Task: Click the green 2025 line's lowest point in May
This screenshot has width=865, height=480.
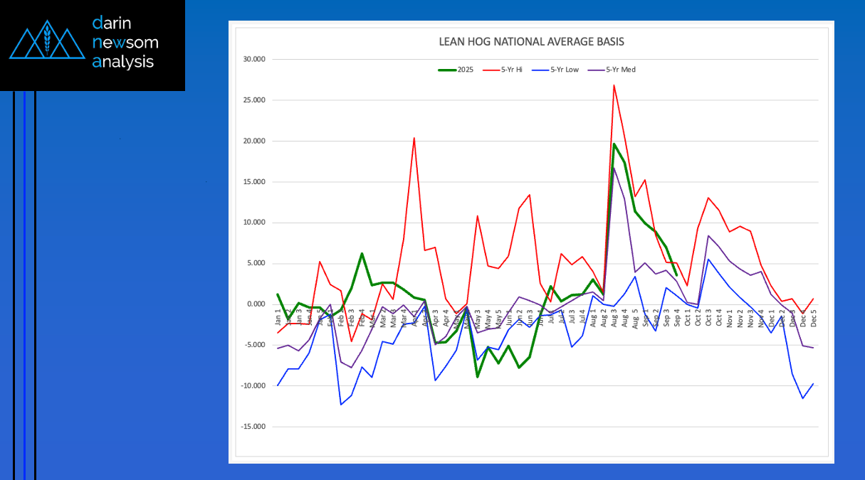Action: [477, 376]
